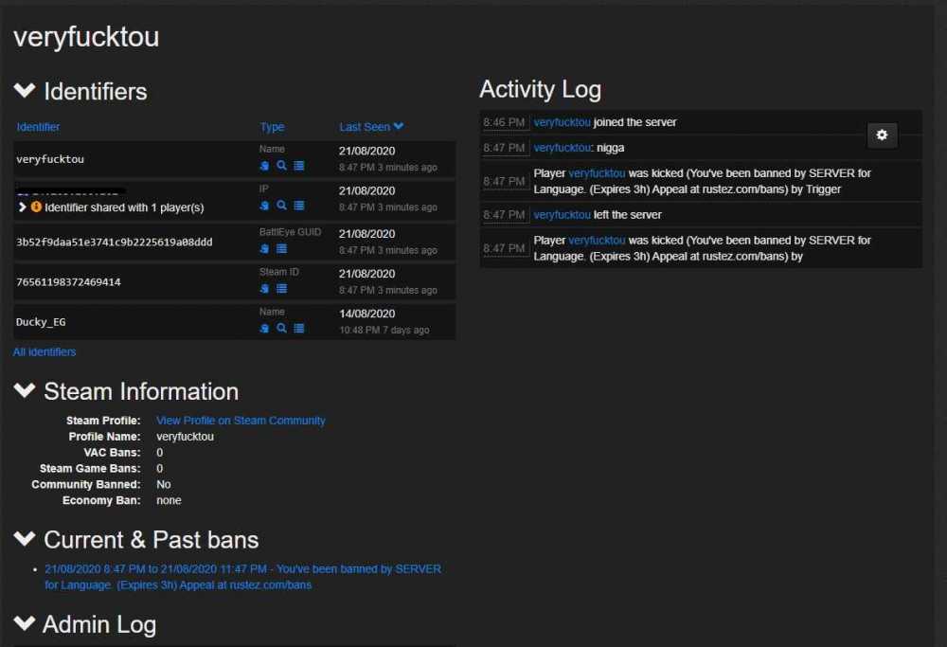The height and width of the screenshot is (647, 947).
Task: Collapse the Identifiers section
Action: pos(25,91)
